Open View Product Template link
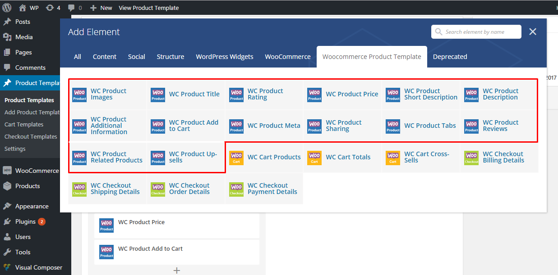Viewport: 558px width, 275px height. pyautogui.click(x=149, y=7)
